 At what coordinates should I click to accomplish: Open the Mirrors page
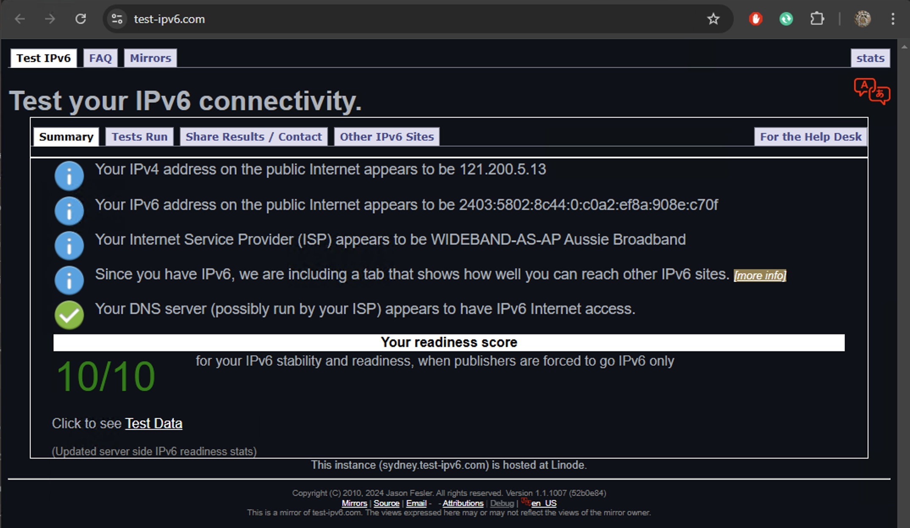click(150, 58)
